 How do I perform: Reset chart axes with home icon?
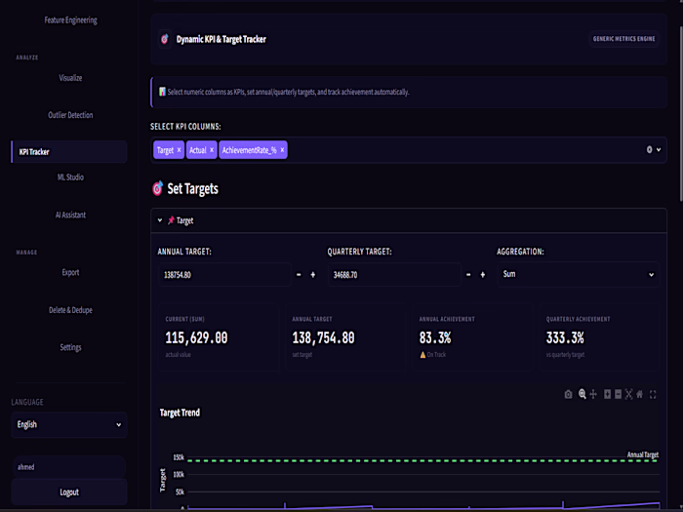pyautogui.click(x=639, y=394)
